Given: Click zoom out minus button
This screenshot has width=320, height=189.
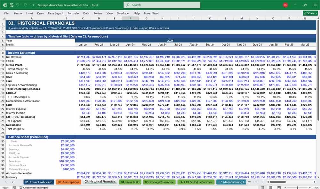Looking at the screenshot, I should tap(285, 187).
